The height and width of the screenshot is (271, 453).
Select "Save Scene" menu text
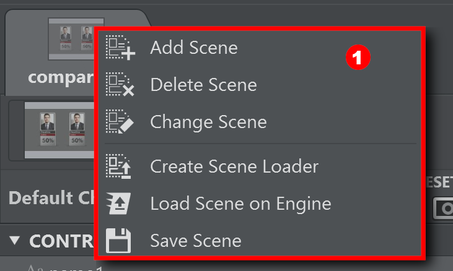(x=195, y=240)
